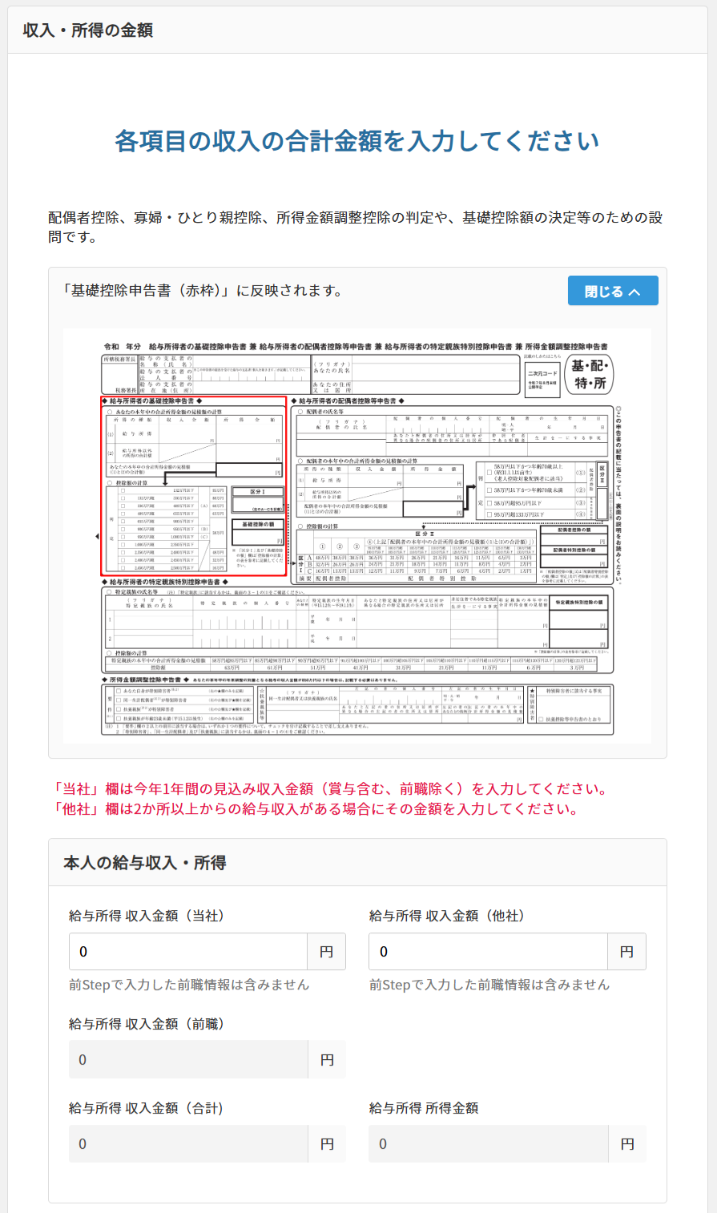Click the 給与所得 収入金額（他社） field
Viewport: 717px width, 1213px height.
489,951
